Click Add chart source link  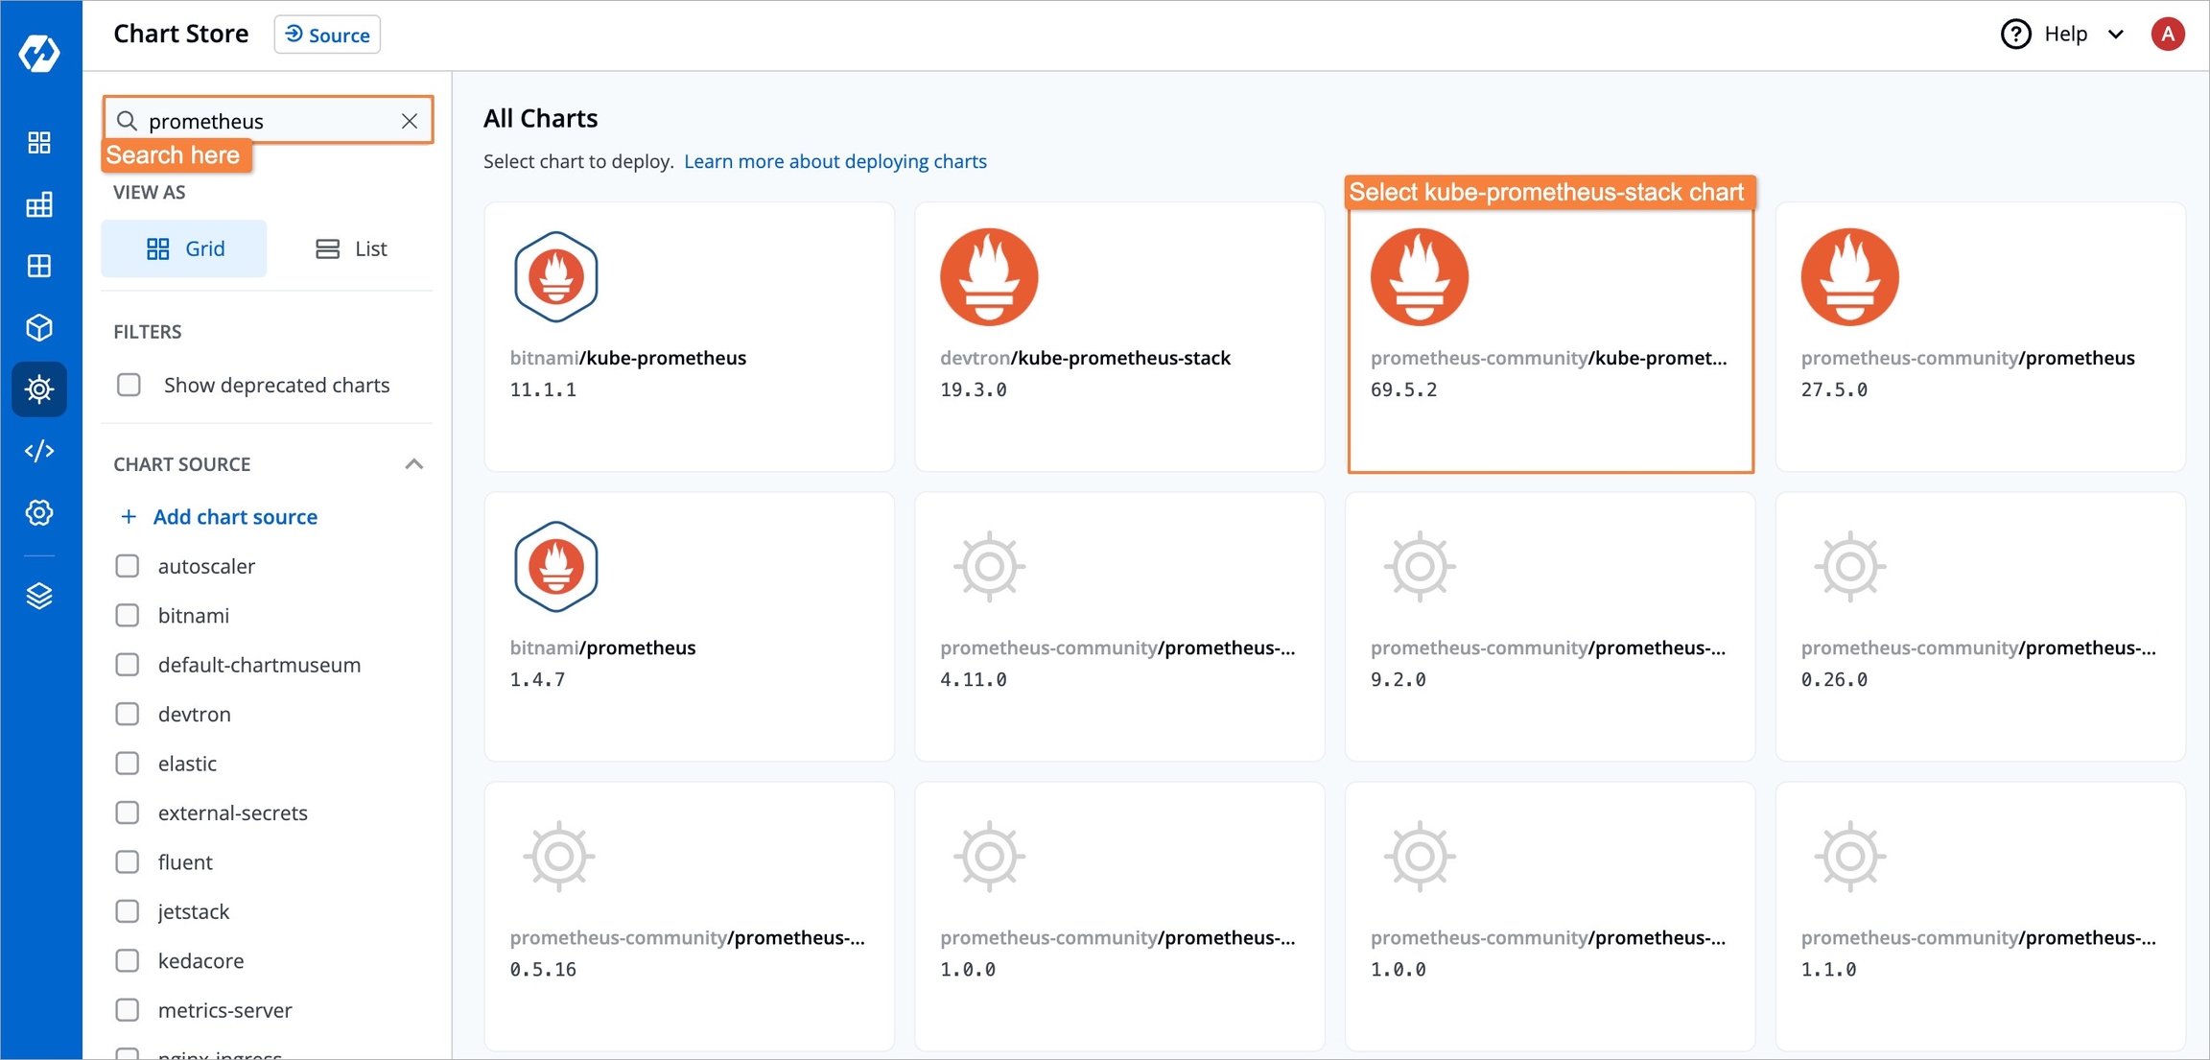click(234, 516)
